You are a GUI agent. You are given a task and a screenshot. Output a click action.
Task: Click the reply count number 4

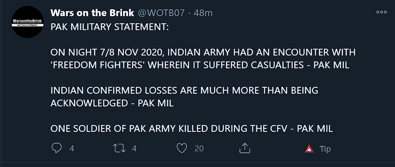pos(72,148)
